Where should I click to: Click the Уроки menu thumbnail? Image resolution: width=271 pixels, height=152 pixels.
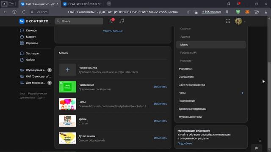coord(67,121)
